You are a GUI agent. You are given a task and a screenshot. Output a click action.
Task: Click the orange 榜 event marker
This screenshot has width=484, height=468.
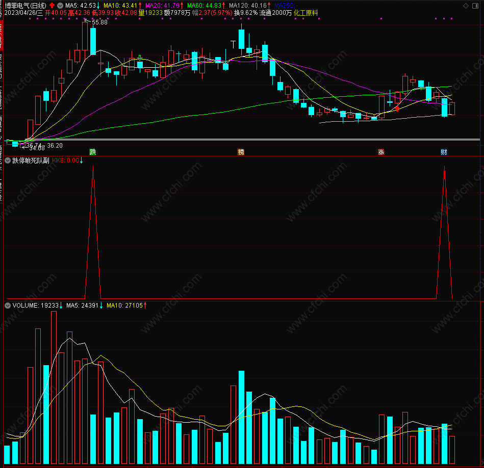coord(241,152)
